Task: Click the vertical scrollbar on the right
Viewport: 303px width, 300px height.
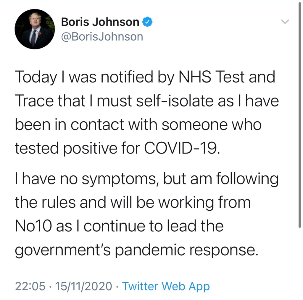Action: click(x=300, y=118)
